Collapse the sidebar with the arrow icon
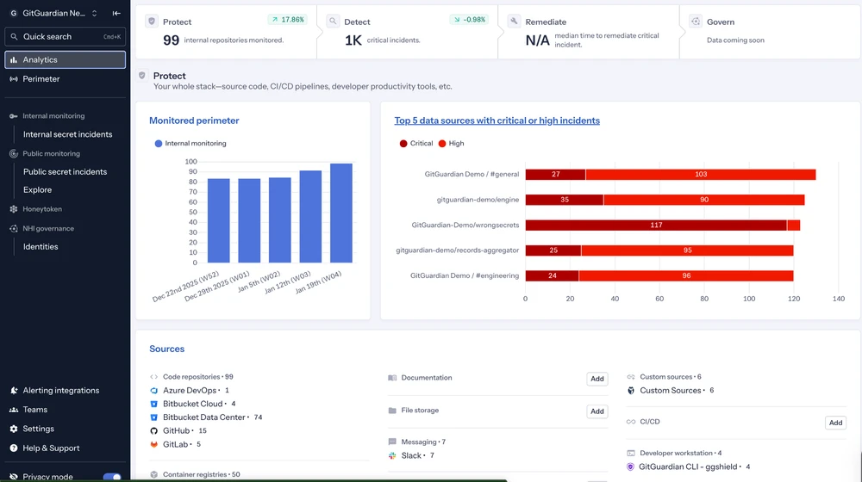The image size is (862, 482). 116,13
